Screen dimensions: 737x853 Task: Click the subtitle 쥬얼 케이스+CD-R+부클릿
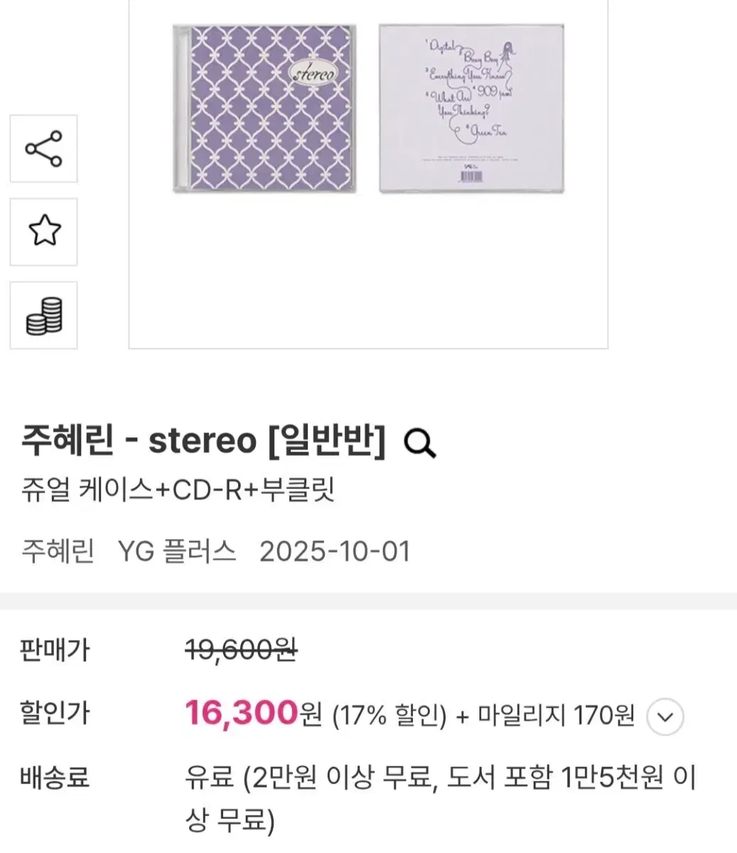click(x=178, y=490)
